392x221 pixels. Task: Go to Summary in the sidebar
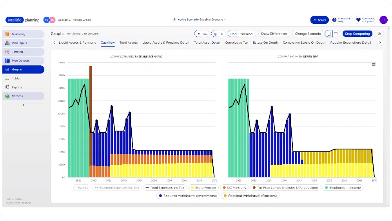pos(24,34)
